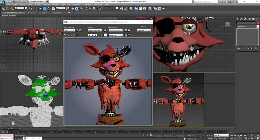The image size is (260, 140).
Task: Open the 3ds Max application menu logo
Action: (2, 3)
